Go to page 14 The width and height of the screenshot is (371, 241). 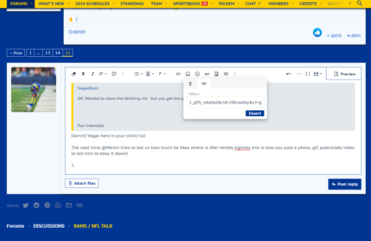tap(58, 53)
